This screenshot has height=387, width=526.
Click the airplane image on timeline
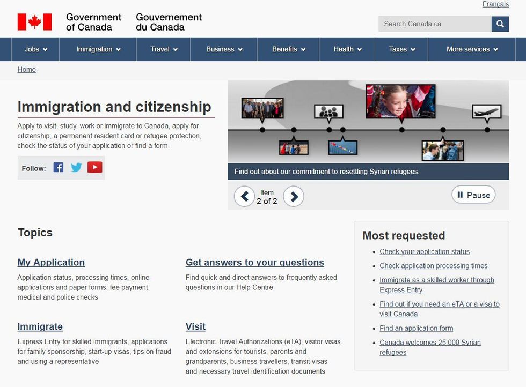pyautogui.click(x=486, y=111)
